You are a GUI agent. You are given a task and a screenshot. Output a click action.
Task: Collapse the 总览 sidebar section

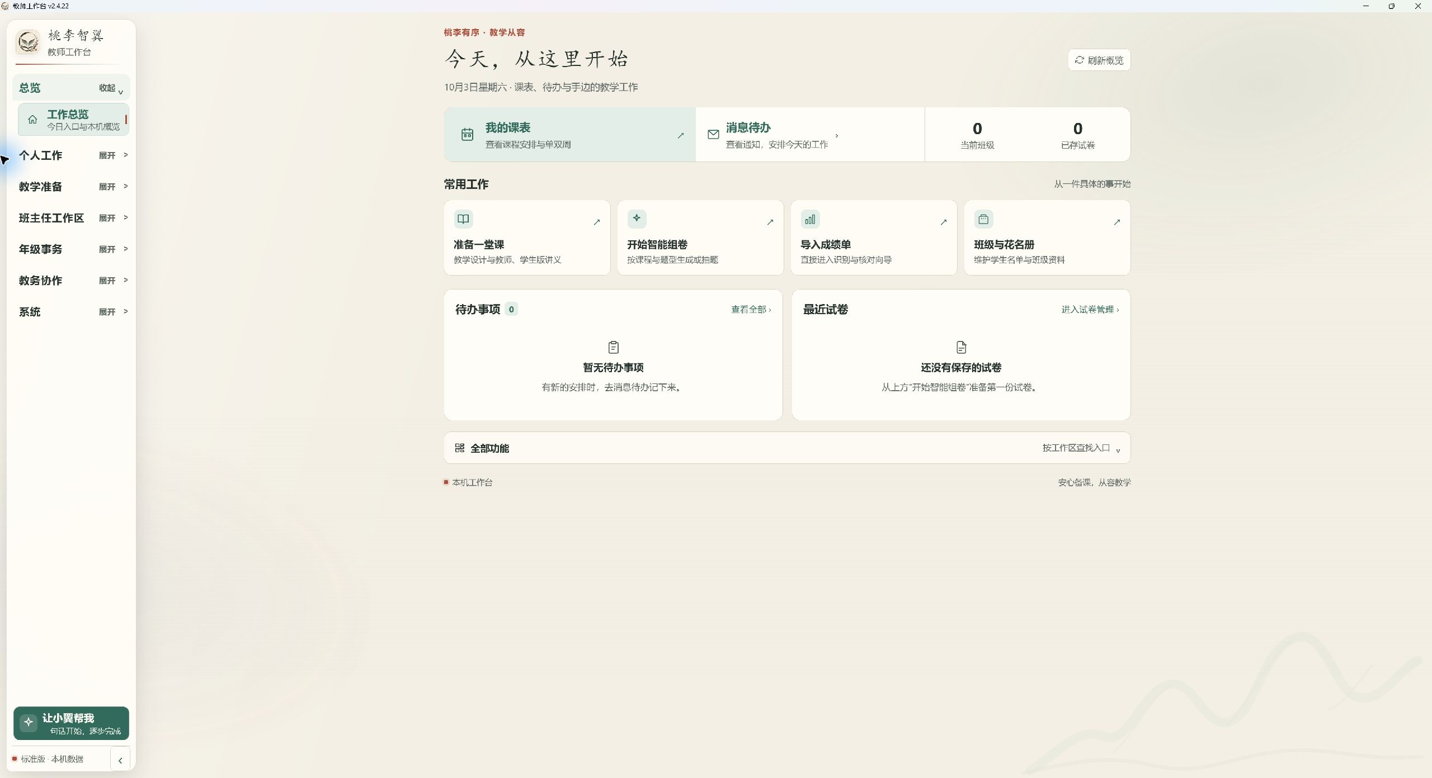[71, 88]
